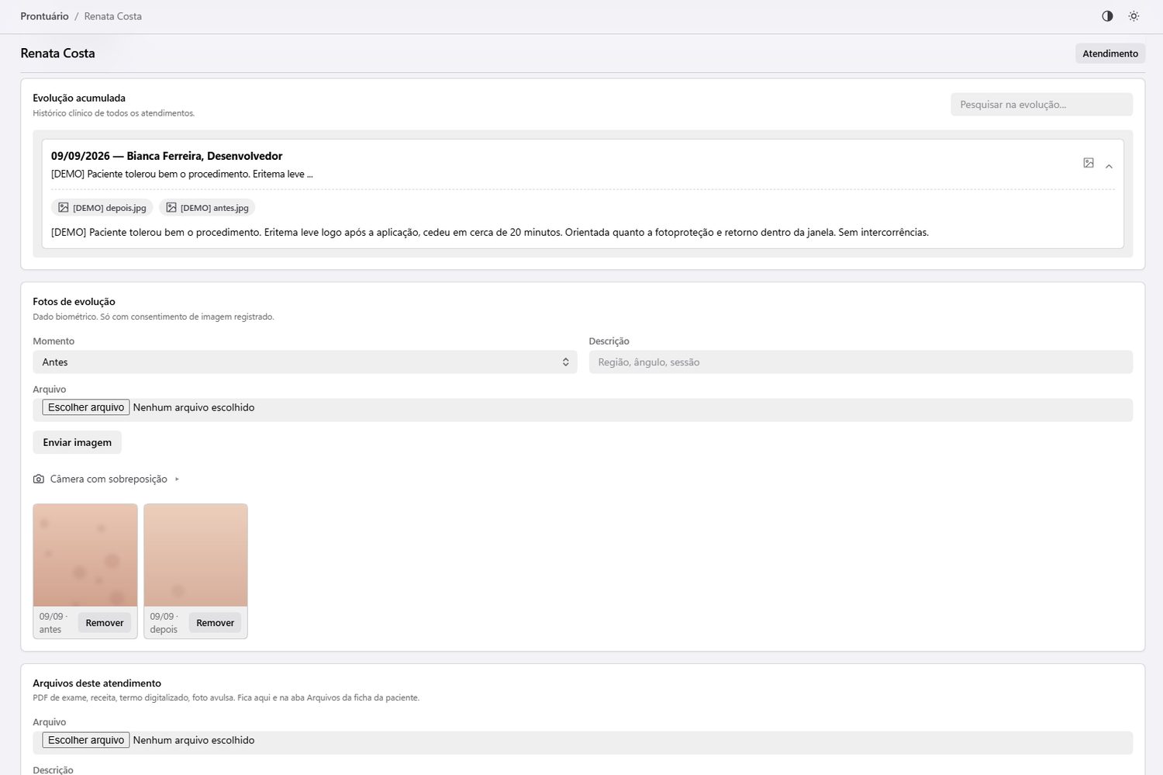Screen dimensions: 1163x775
Task: Open the antes skin photo thumbnail
Action: [x=85, y=555]
